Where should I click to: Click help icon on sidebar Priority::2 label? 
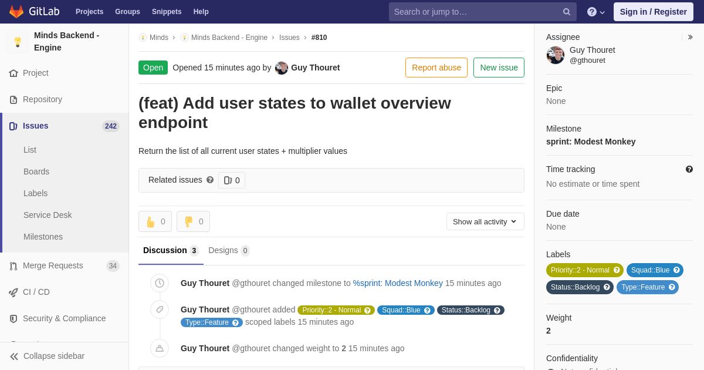point(617,270)
